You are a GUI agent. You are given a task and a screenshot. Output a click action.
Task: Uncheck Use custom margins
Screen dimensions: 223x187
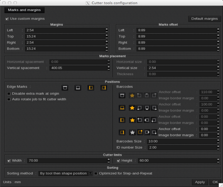(7, 19)
